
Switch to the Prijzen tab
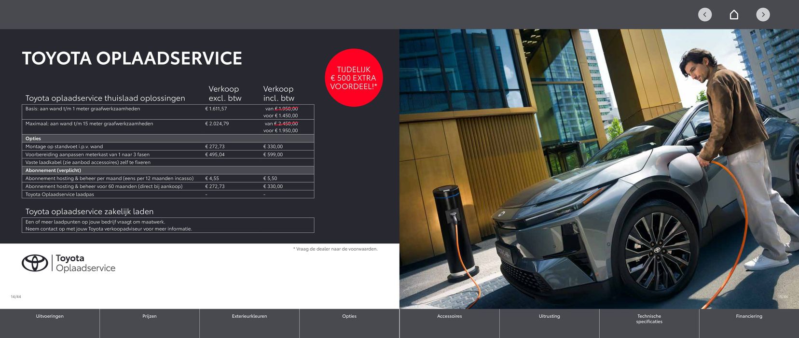coord(150,316)
